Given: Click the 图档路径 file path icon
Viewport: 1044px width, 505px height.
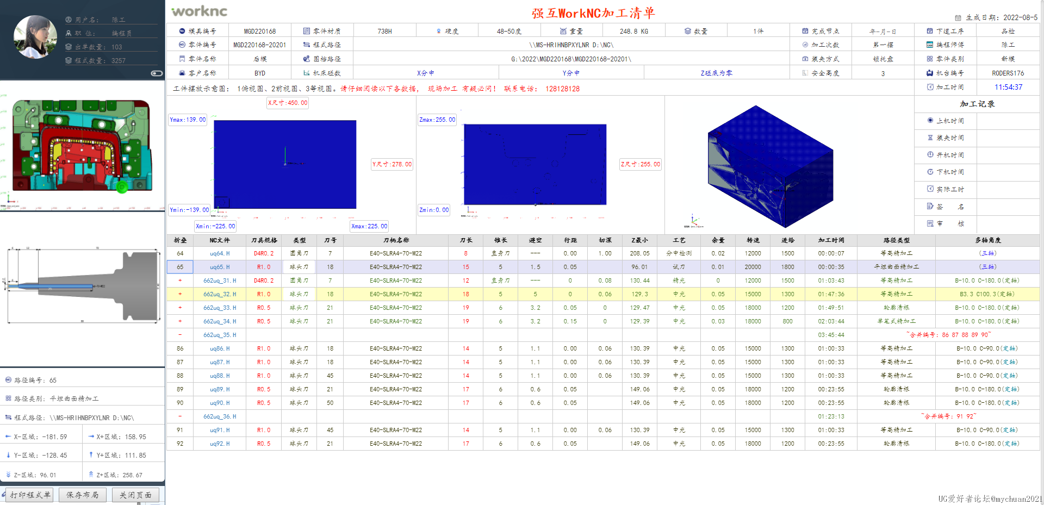Looking at the screenshot, I should coord(307,59).
